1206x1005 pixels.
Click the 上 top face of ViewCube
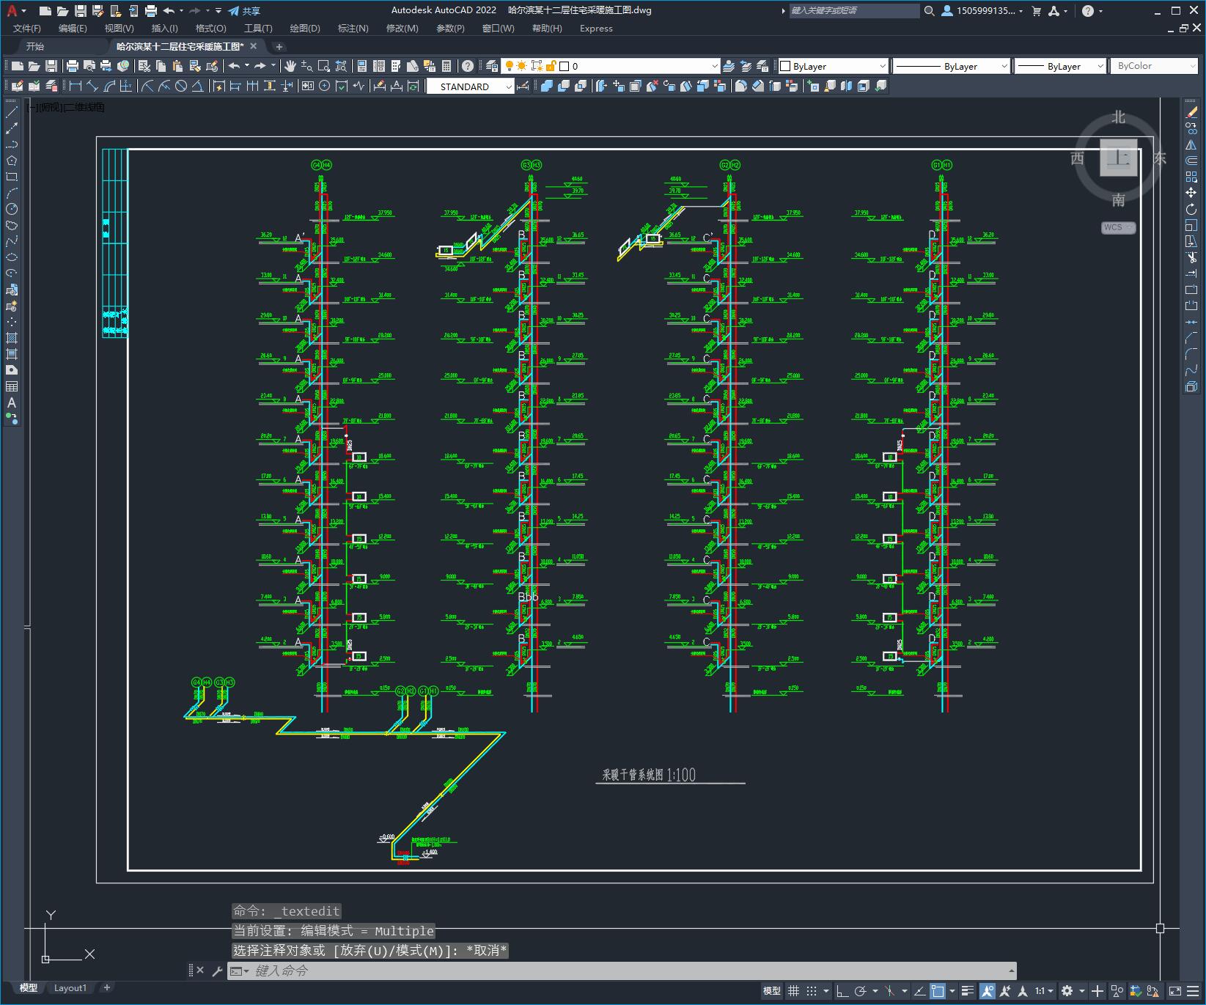pos(1118,158)
